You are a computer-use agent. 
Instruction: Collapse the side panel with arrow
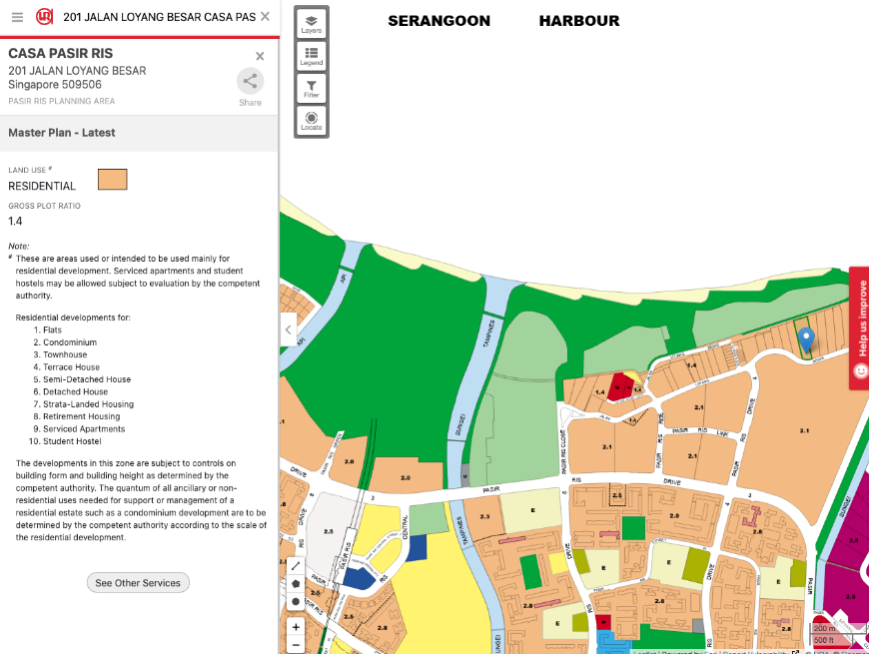(x=288, y=329)
